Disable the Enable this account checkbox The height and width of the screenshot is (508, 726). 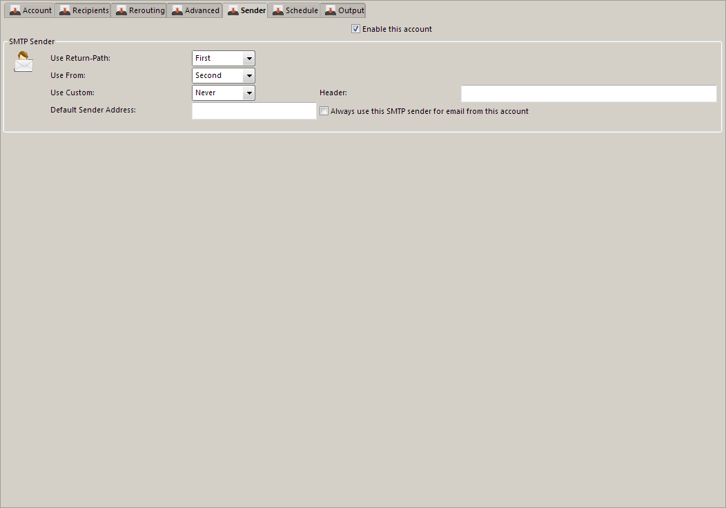point(356,29)
